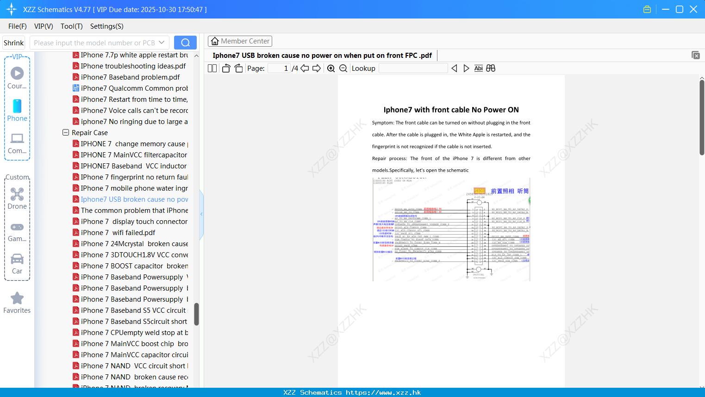705x397 pixels.
Task: Open the Courses sidebar section
Action: tap(17, 78)
